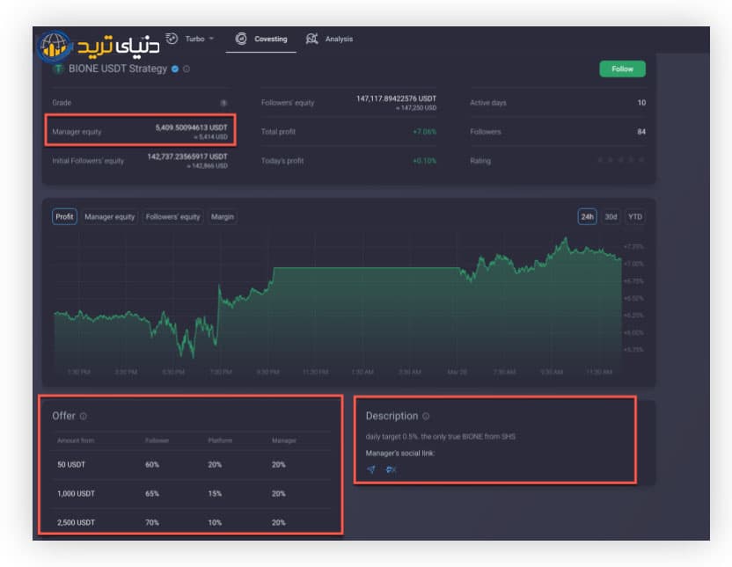
Task: Click the info icon beside Offer
Action: point(83,416)
